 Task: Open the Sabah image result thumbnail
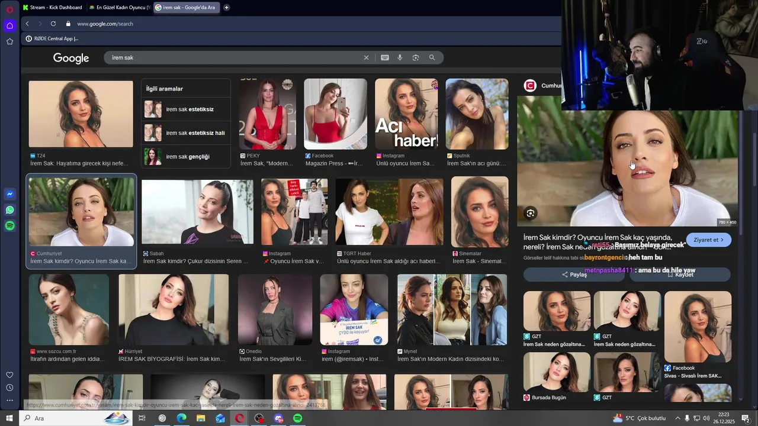197,212
